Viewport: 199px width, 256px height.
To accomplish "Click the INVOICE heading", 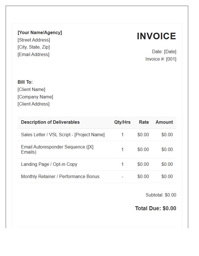I will [x=156, y=36].
